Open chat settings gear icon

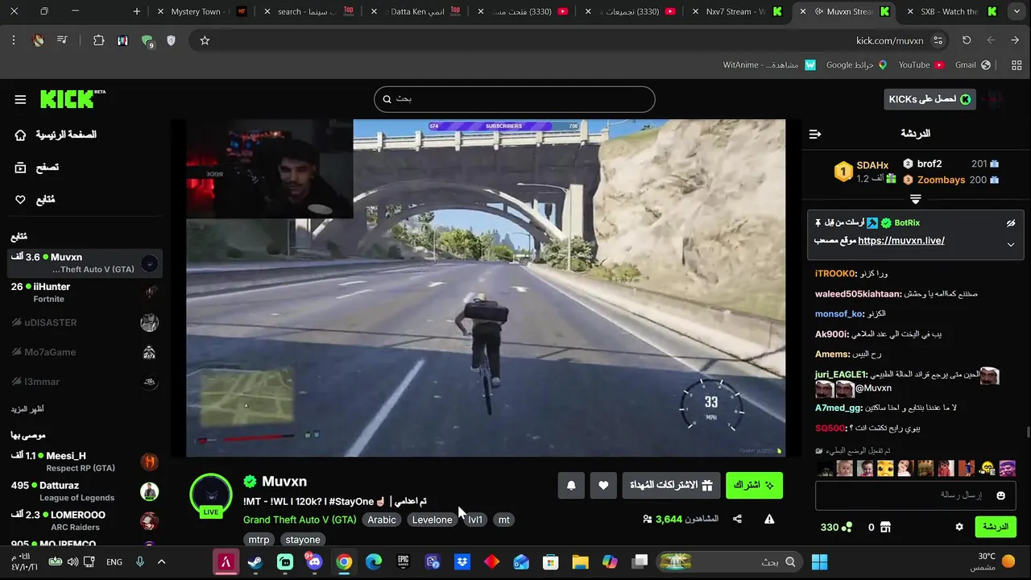pyautogui.click(x=959, y=527)
